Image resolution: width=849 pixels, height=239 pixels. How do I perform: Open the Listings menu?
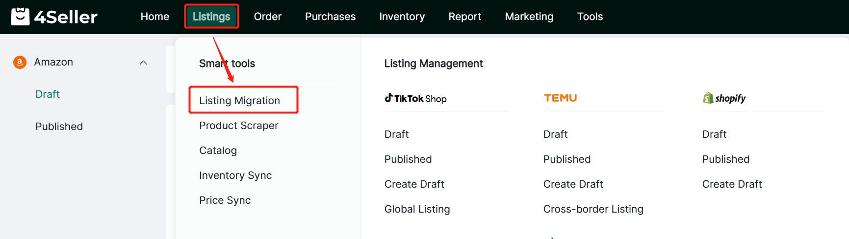(x=211, y=17)
